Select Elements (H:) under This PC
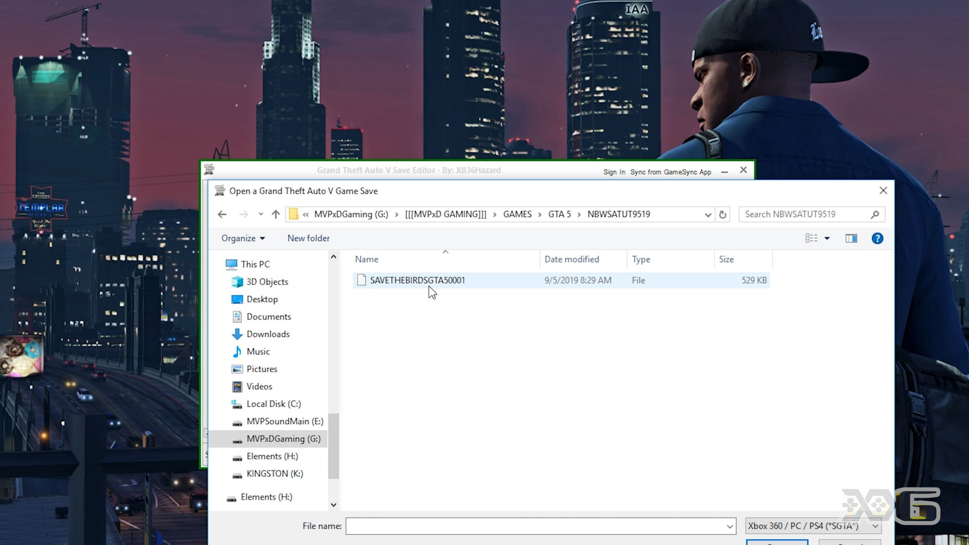This screenshot has width=969, height=545. [272, 456]
